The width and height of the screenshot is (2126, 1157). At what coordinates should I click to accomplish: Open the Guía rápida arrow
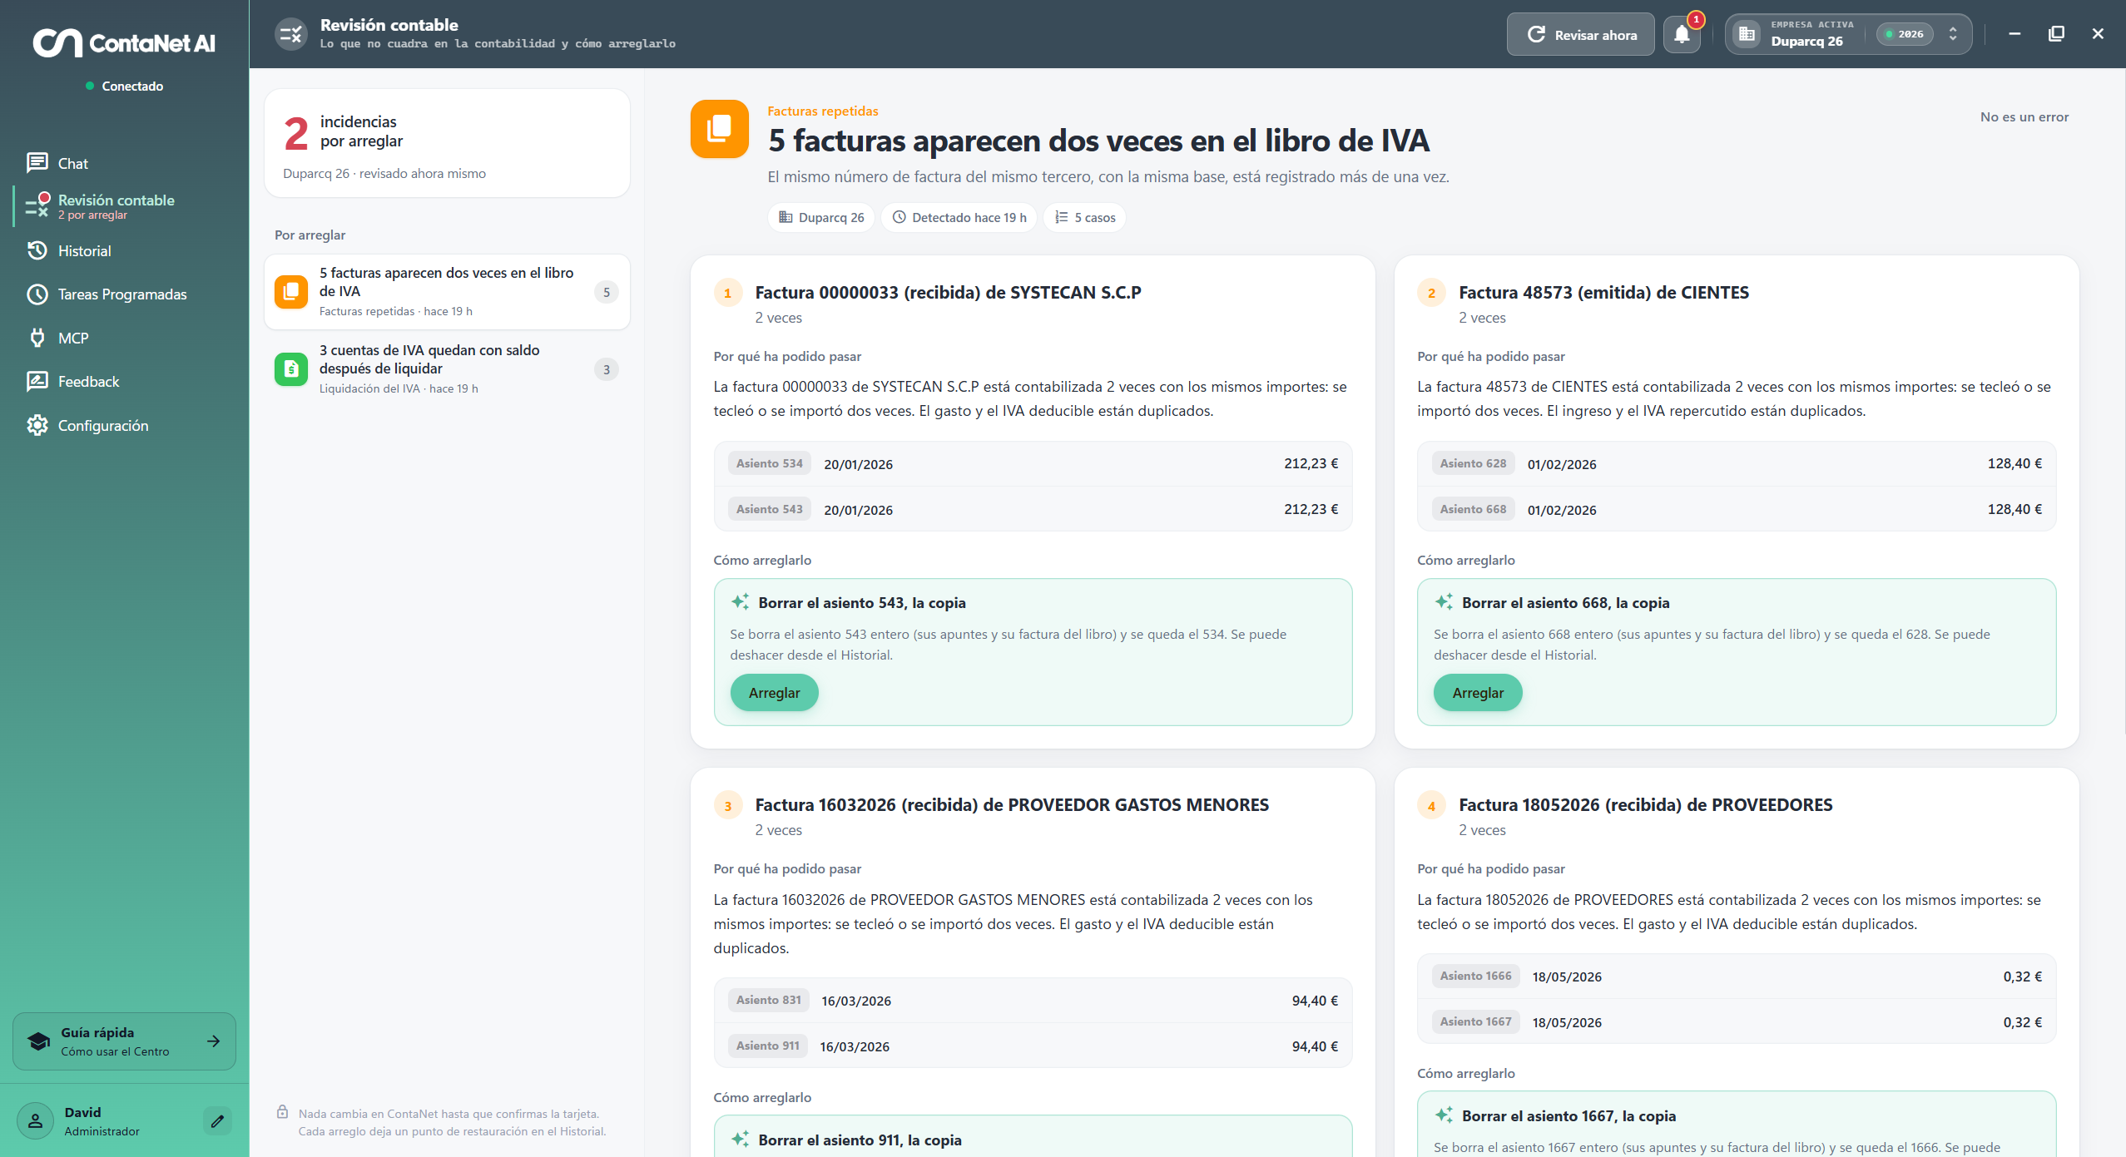pos(214,1041)
